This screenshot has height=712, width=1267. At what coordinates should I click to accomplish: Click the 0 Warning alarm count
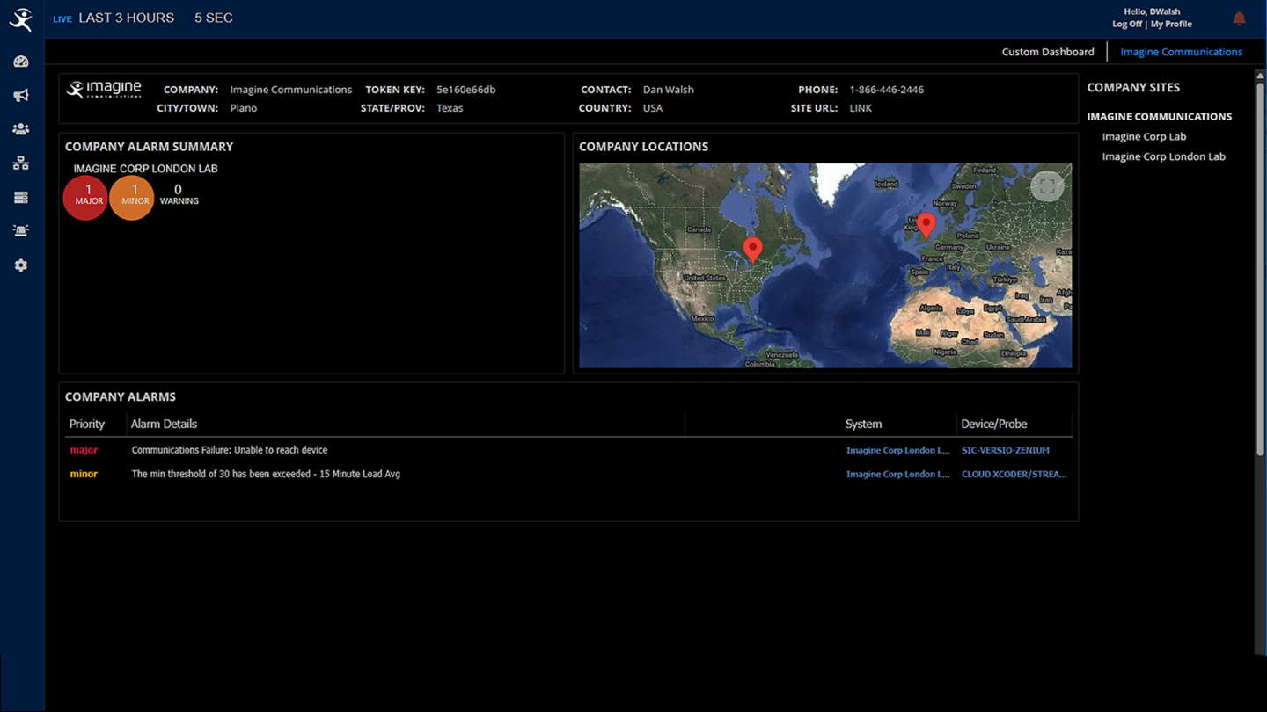pos(179,194)
